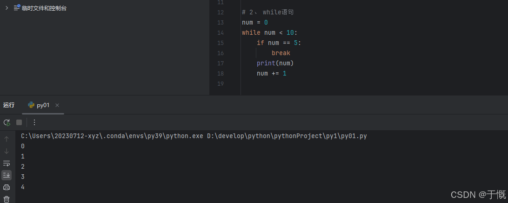Open the run toolbar more options menu
The height and width of the screenshot is (203, 508).
[34, 122]
